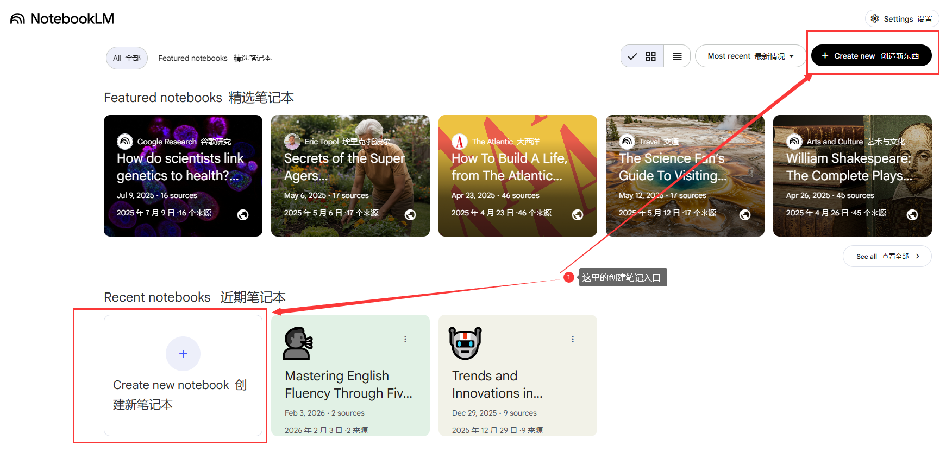
Task: Open three-dot menu on Trends and Innovations notebook
Action: 573,339
